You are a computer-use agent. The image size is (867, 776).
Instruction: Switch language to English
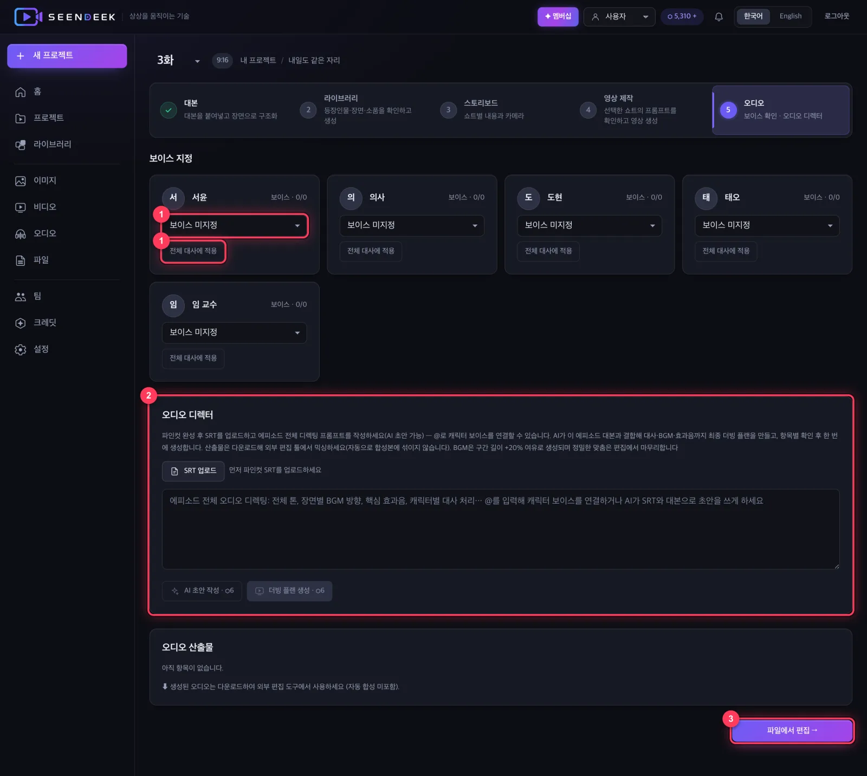pyautogui.click(x=790, y=16)
